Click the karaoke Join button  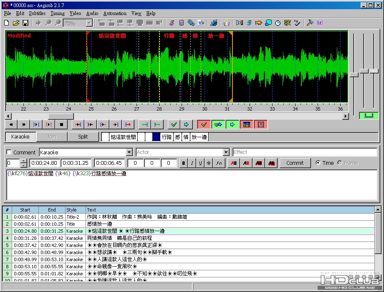click(52, 136)
